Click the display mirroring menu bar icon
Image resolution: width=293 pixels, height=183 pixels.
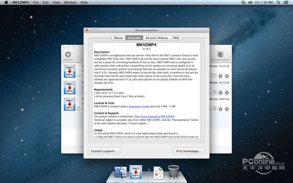click(x=243, y=3)
